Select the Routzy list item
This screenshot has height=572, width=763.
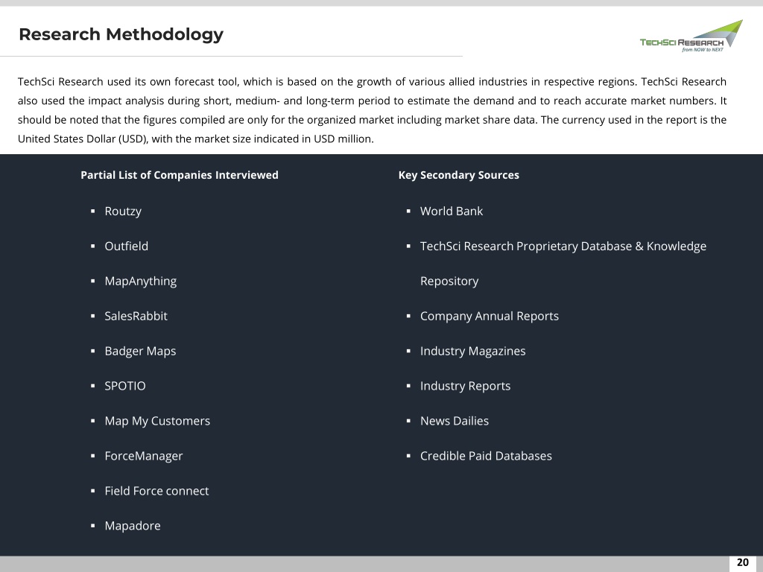pos(123,212)
